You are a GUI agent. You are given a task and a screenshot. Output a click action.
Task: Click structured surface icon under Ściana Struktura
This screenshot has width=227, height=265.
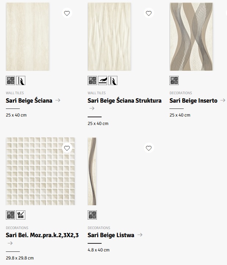coord(102,80)
